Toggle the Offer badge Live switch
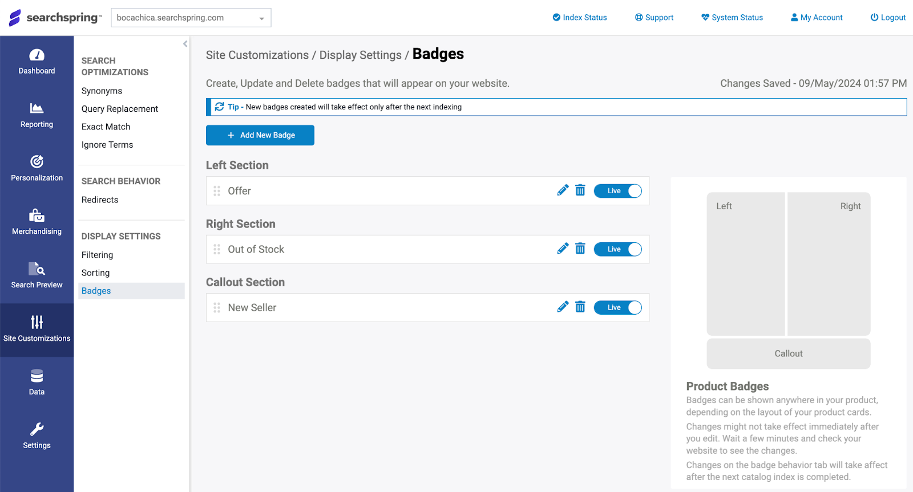This screenshot has height=492, width=913. point(618,190)
